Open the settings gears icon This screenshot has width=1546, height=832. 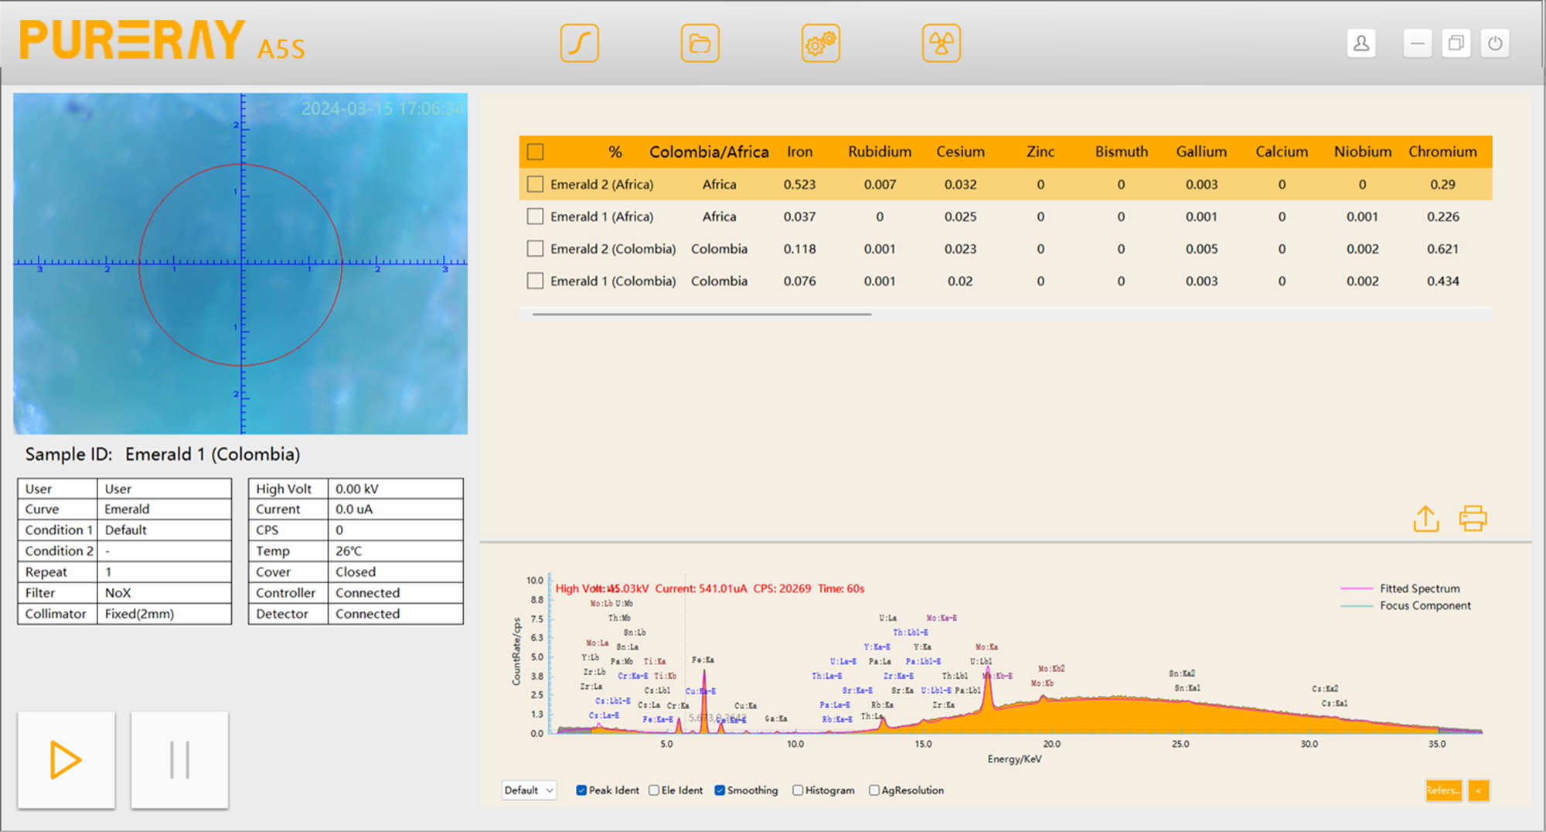[x=820, y=43]
